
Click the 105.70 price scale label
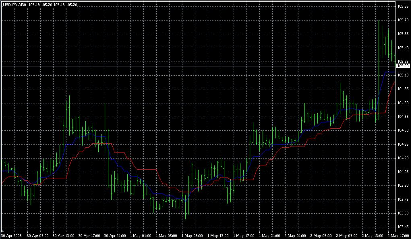(403, 20)
